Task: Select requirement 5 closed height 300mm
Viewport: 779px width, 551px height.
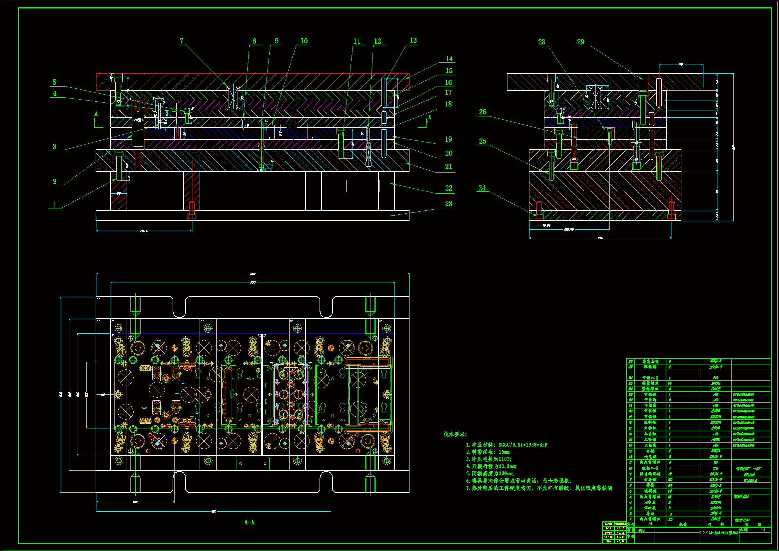Action: click(x=490, y=473)
